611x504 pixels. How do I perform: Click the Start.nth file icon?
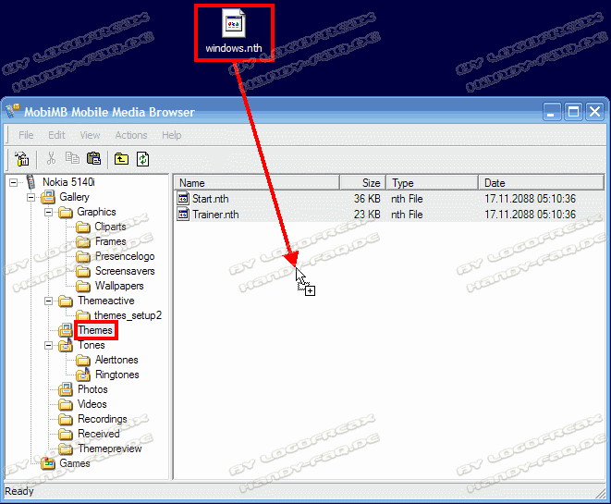point(183,199)
